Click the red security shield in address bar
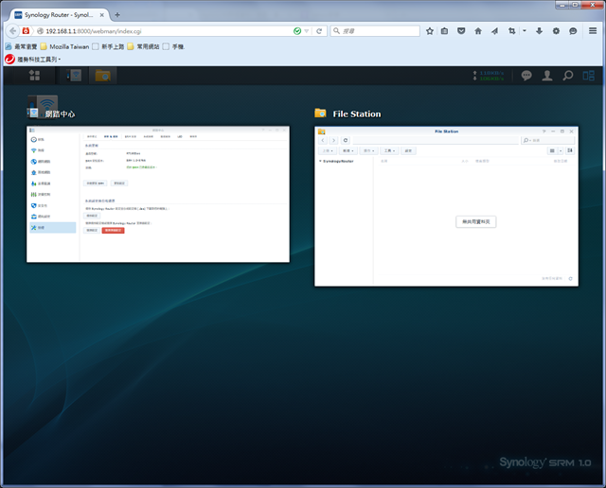 tap(26, 31)
